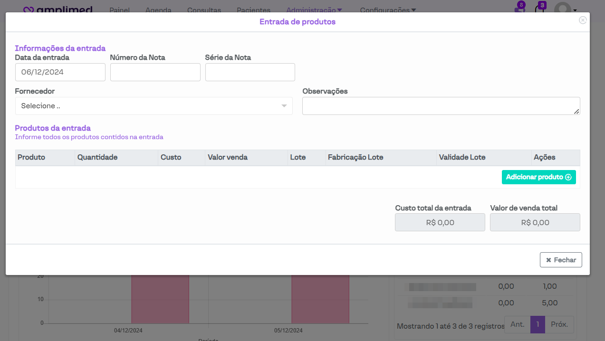Click the Fechar button

561,260
